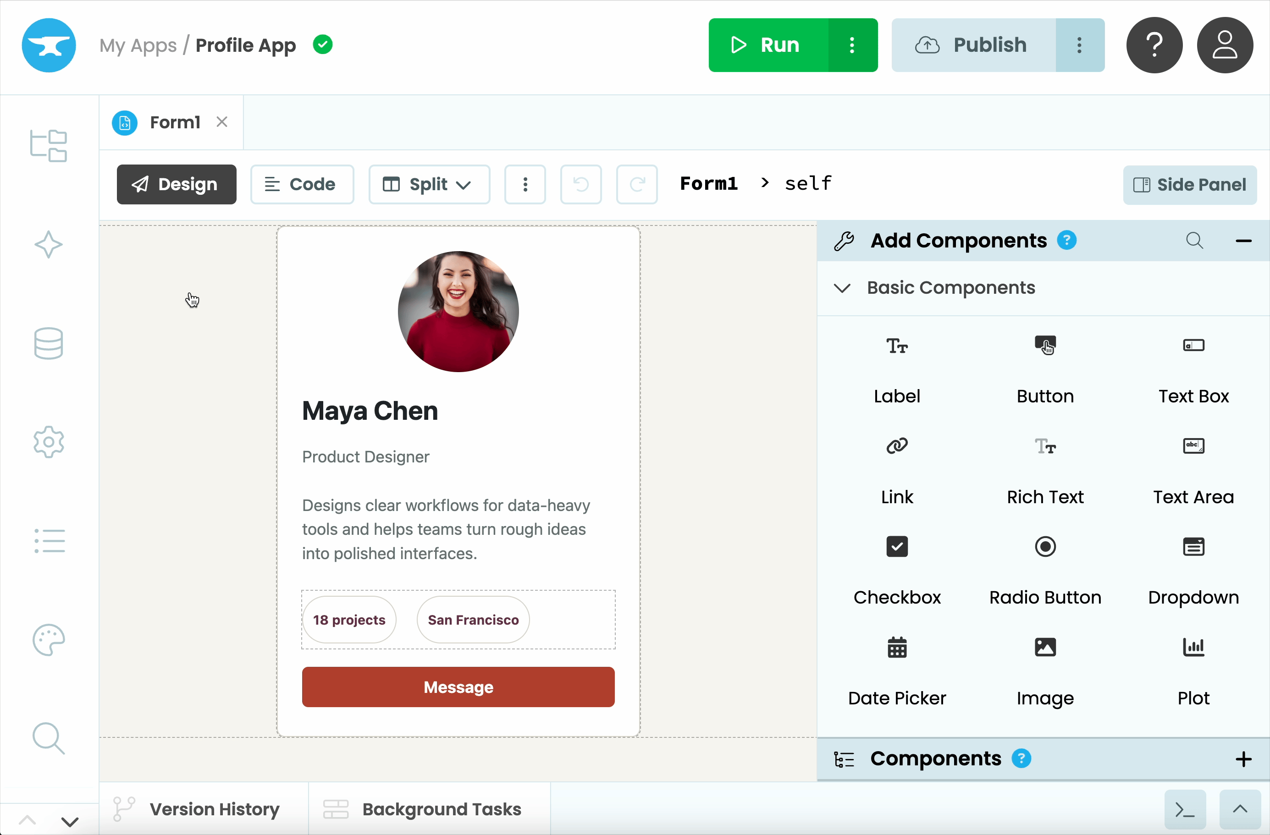Screen dimensions: 1270x835
Task: Collapse the Basic Components section
Action: point(842,288)
